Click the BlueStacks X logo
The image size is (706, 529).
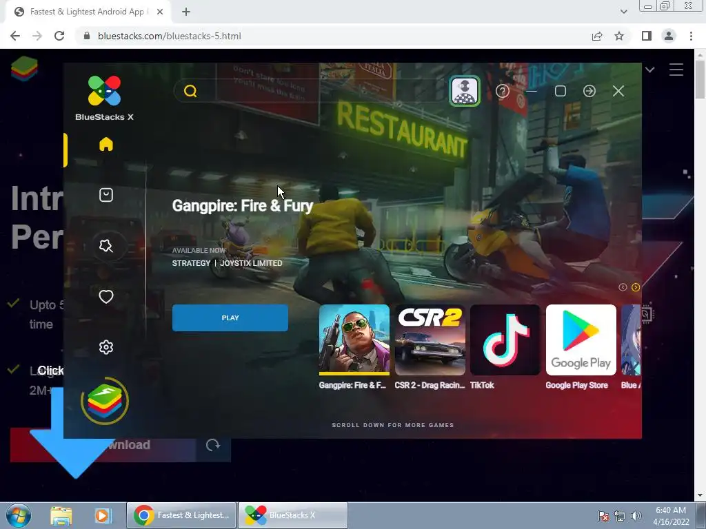[105, 98]
